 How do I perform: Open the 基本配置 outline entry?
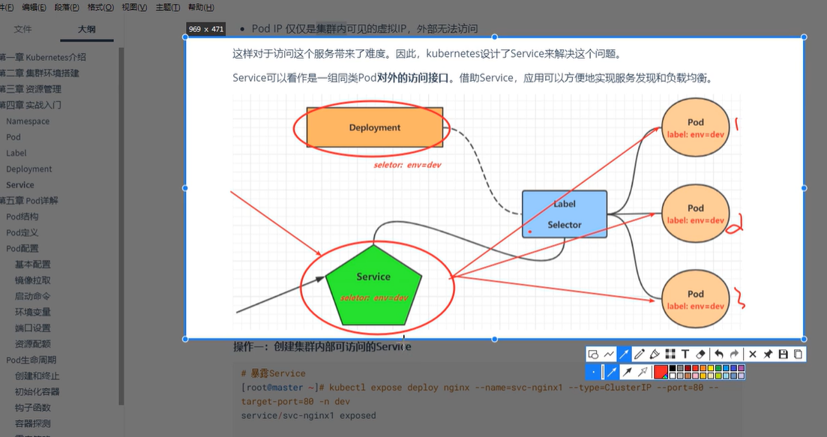coord(33,264)
